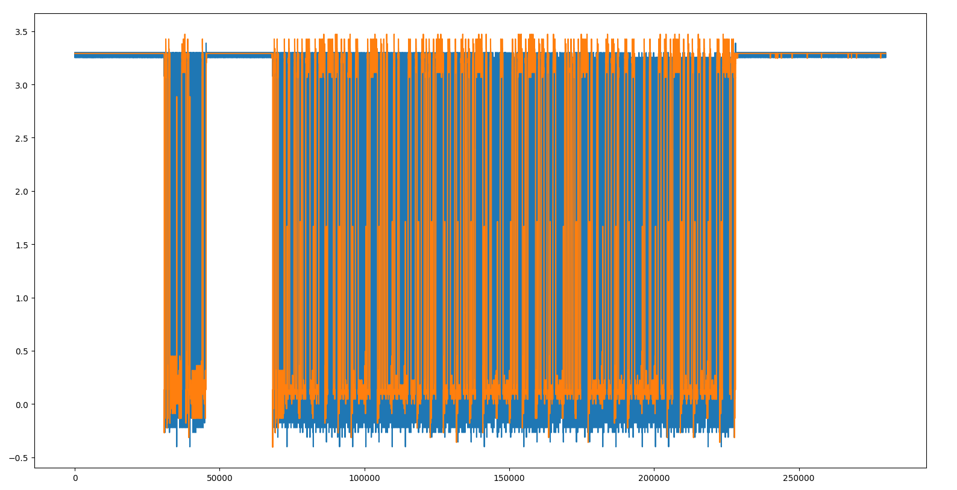The width and height of the screenshot is (957, 490).
Task: Click the 150000 x-axis tick label
Action: pyautogui.click(x=509, y=478)
